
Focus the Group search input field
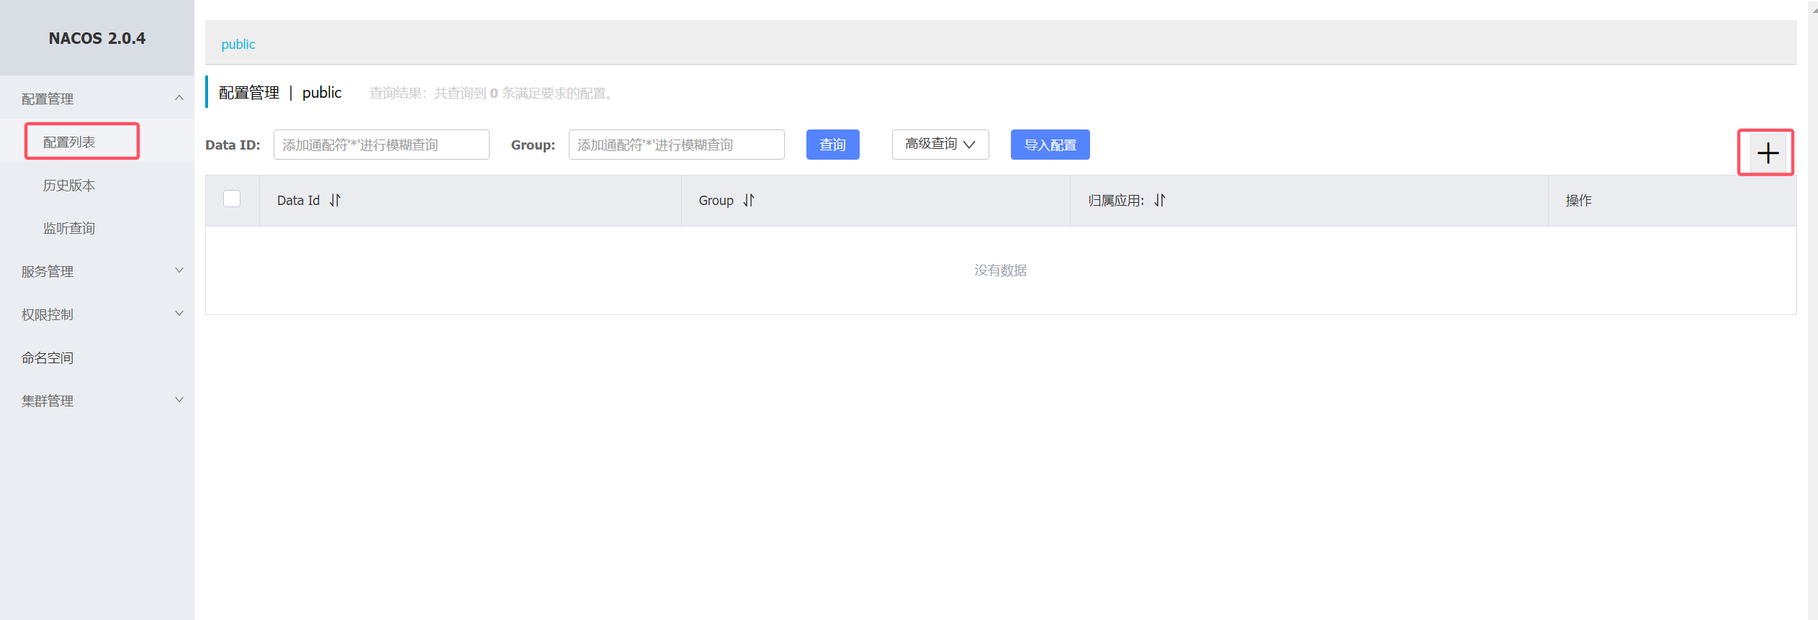676,145
